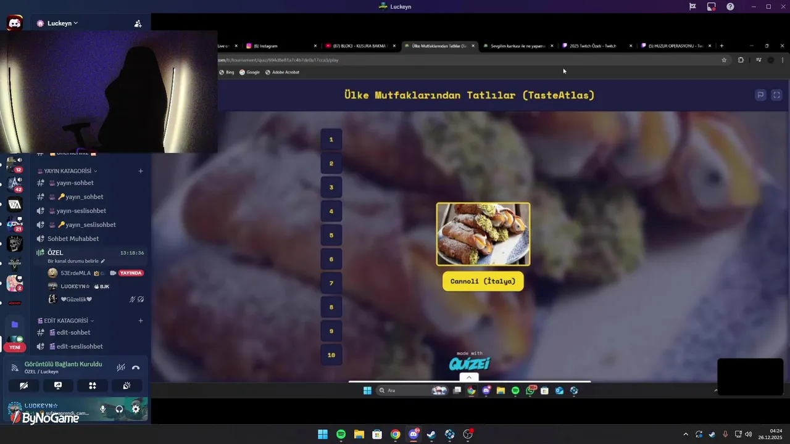790x444 pixels.
Task: Open browser extensions puzzle icon
Action: tap(741, 60)
